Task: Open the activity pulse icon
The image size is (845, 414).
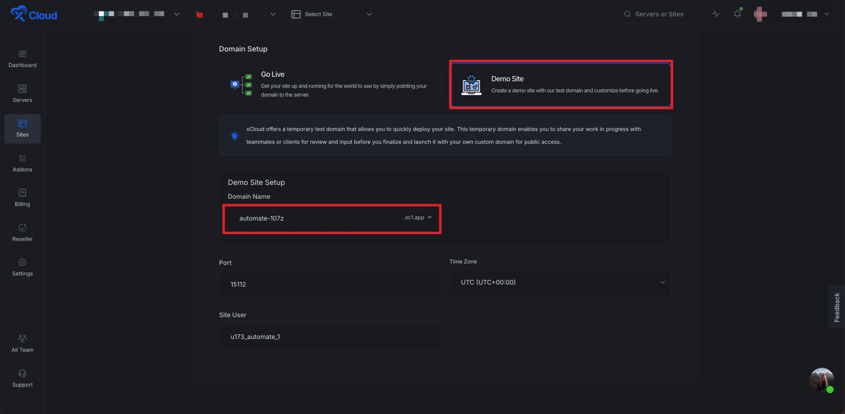Action: pyautogui.click(x=716, y=14)
